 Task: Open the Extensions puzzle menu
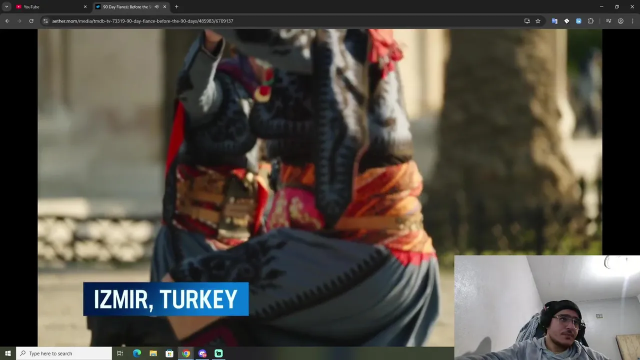tap(590, 21)
